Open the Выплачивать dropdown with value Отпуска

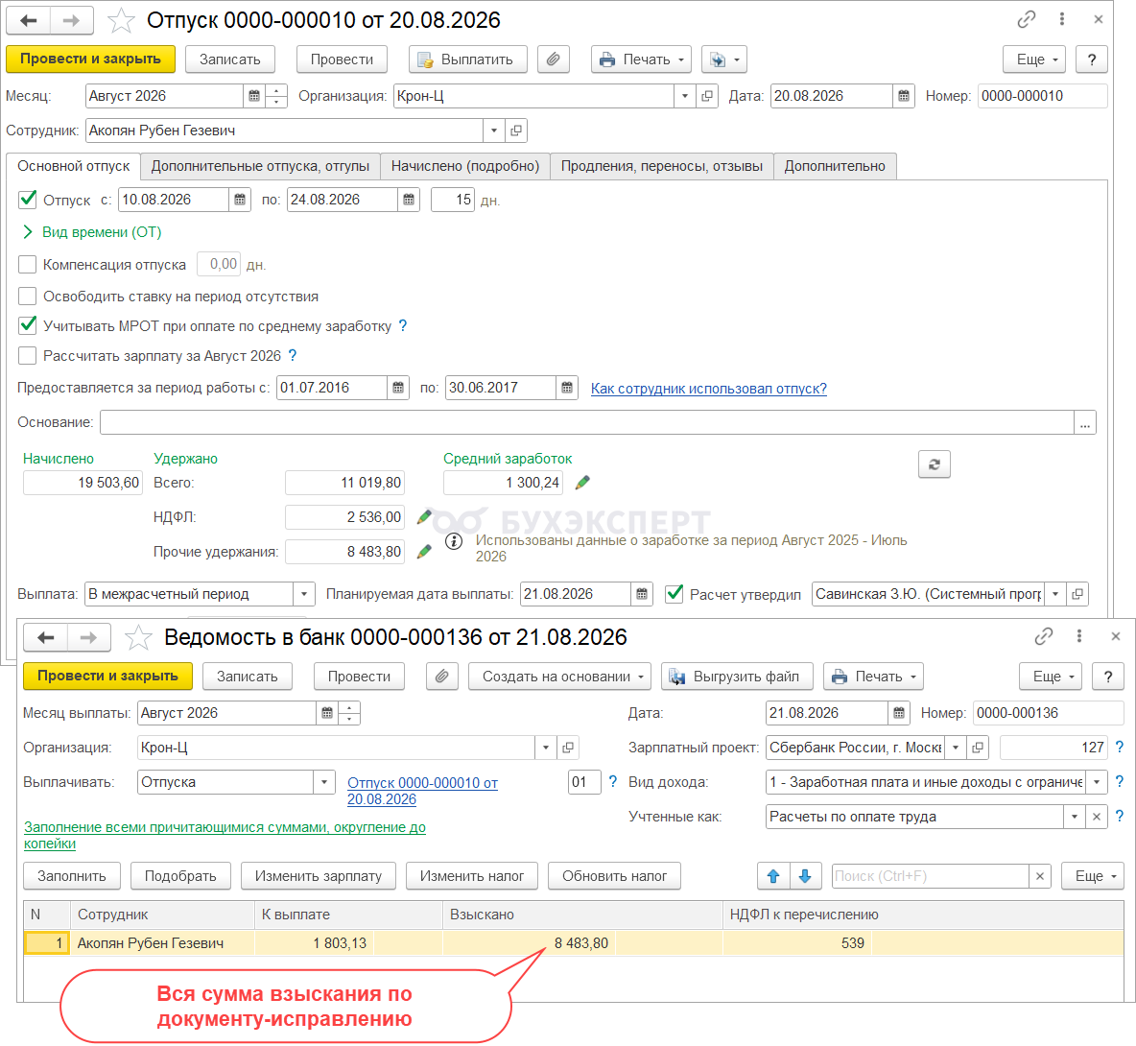point(324,782)
